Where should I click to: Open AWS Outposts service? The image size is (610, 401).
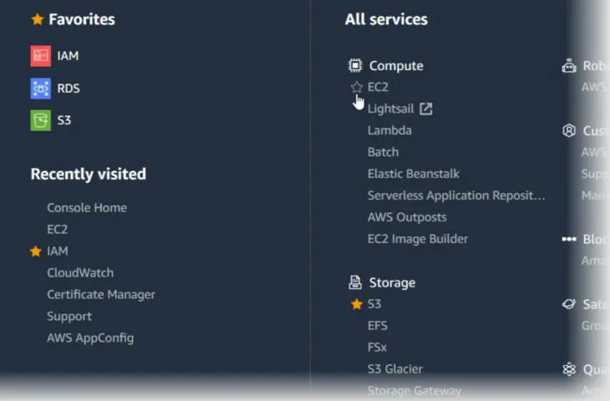[x=407, y=217]
